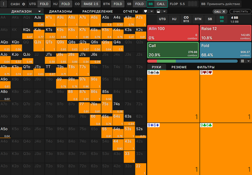The width and height of the screenshot is (252, 175).
Task: Click the heart favorites icon
Action: coord(145,11)
